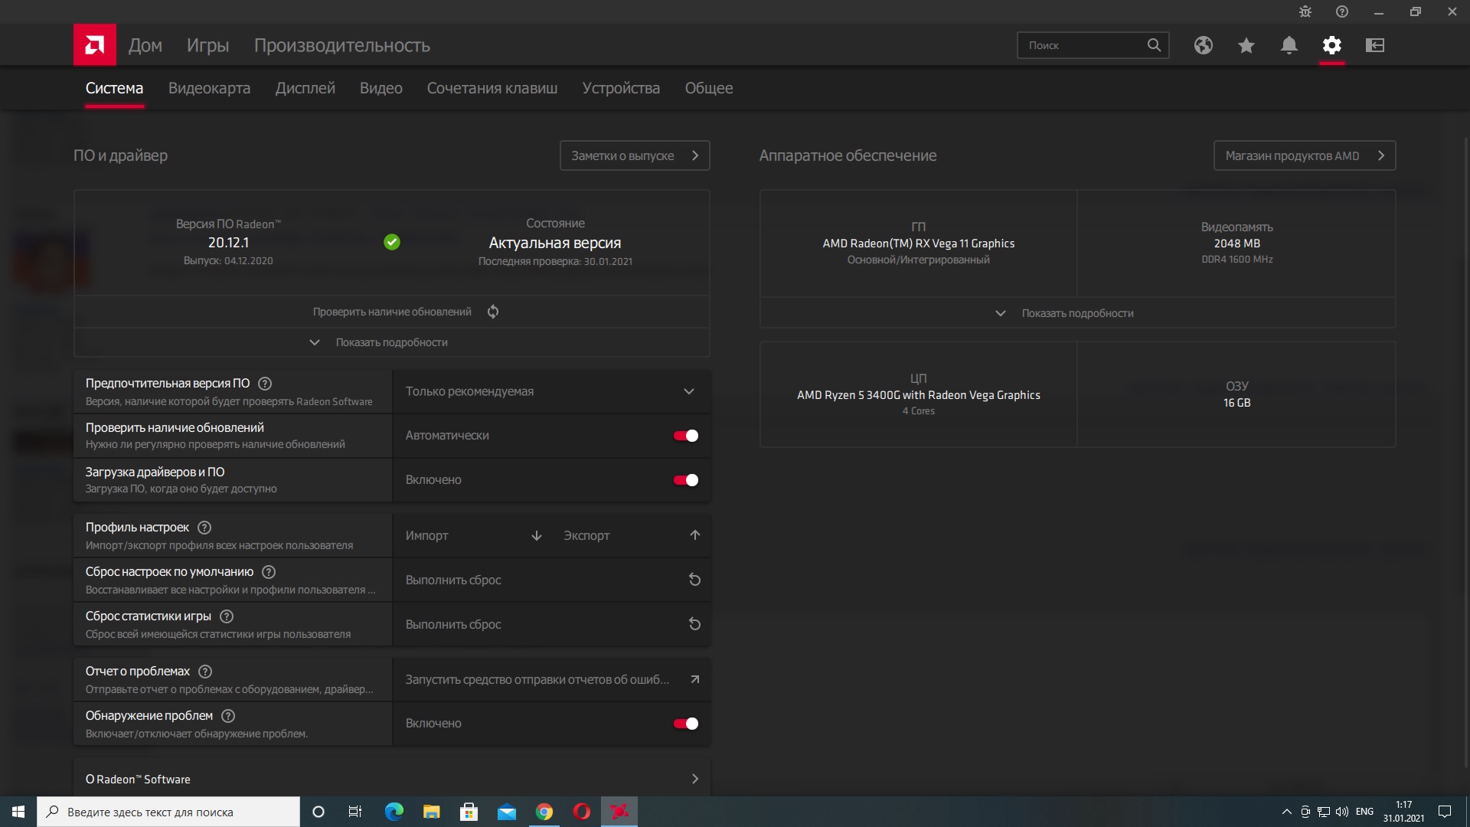Click the Поиск search field
1470x827 pixels.
point(1083,45)
